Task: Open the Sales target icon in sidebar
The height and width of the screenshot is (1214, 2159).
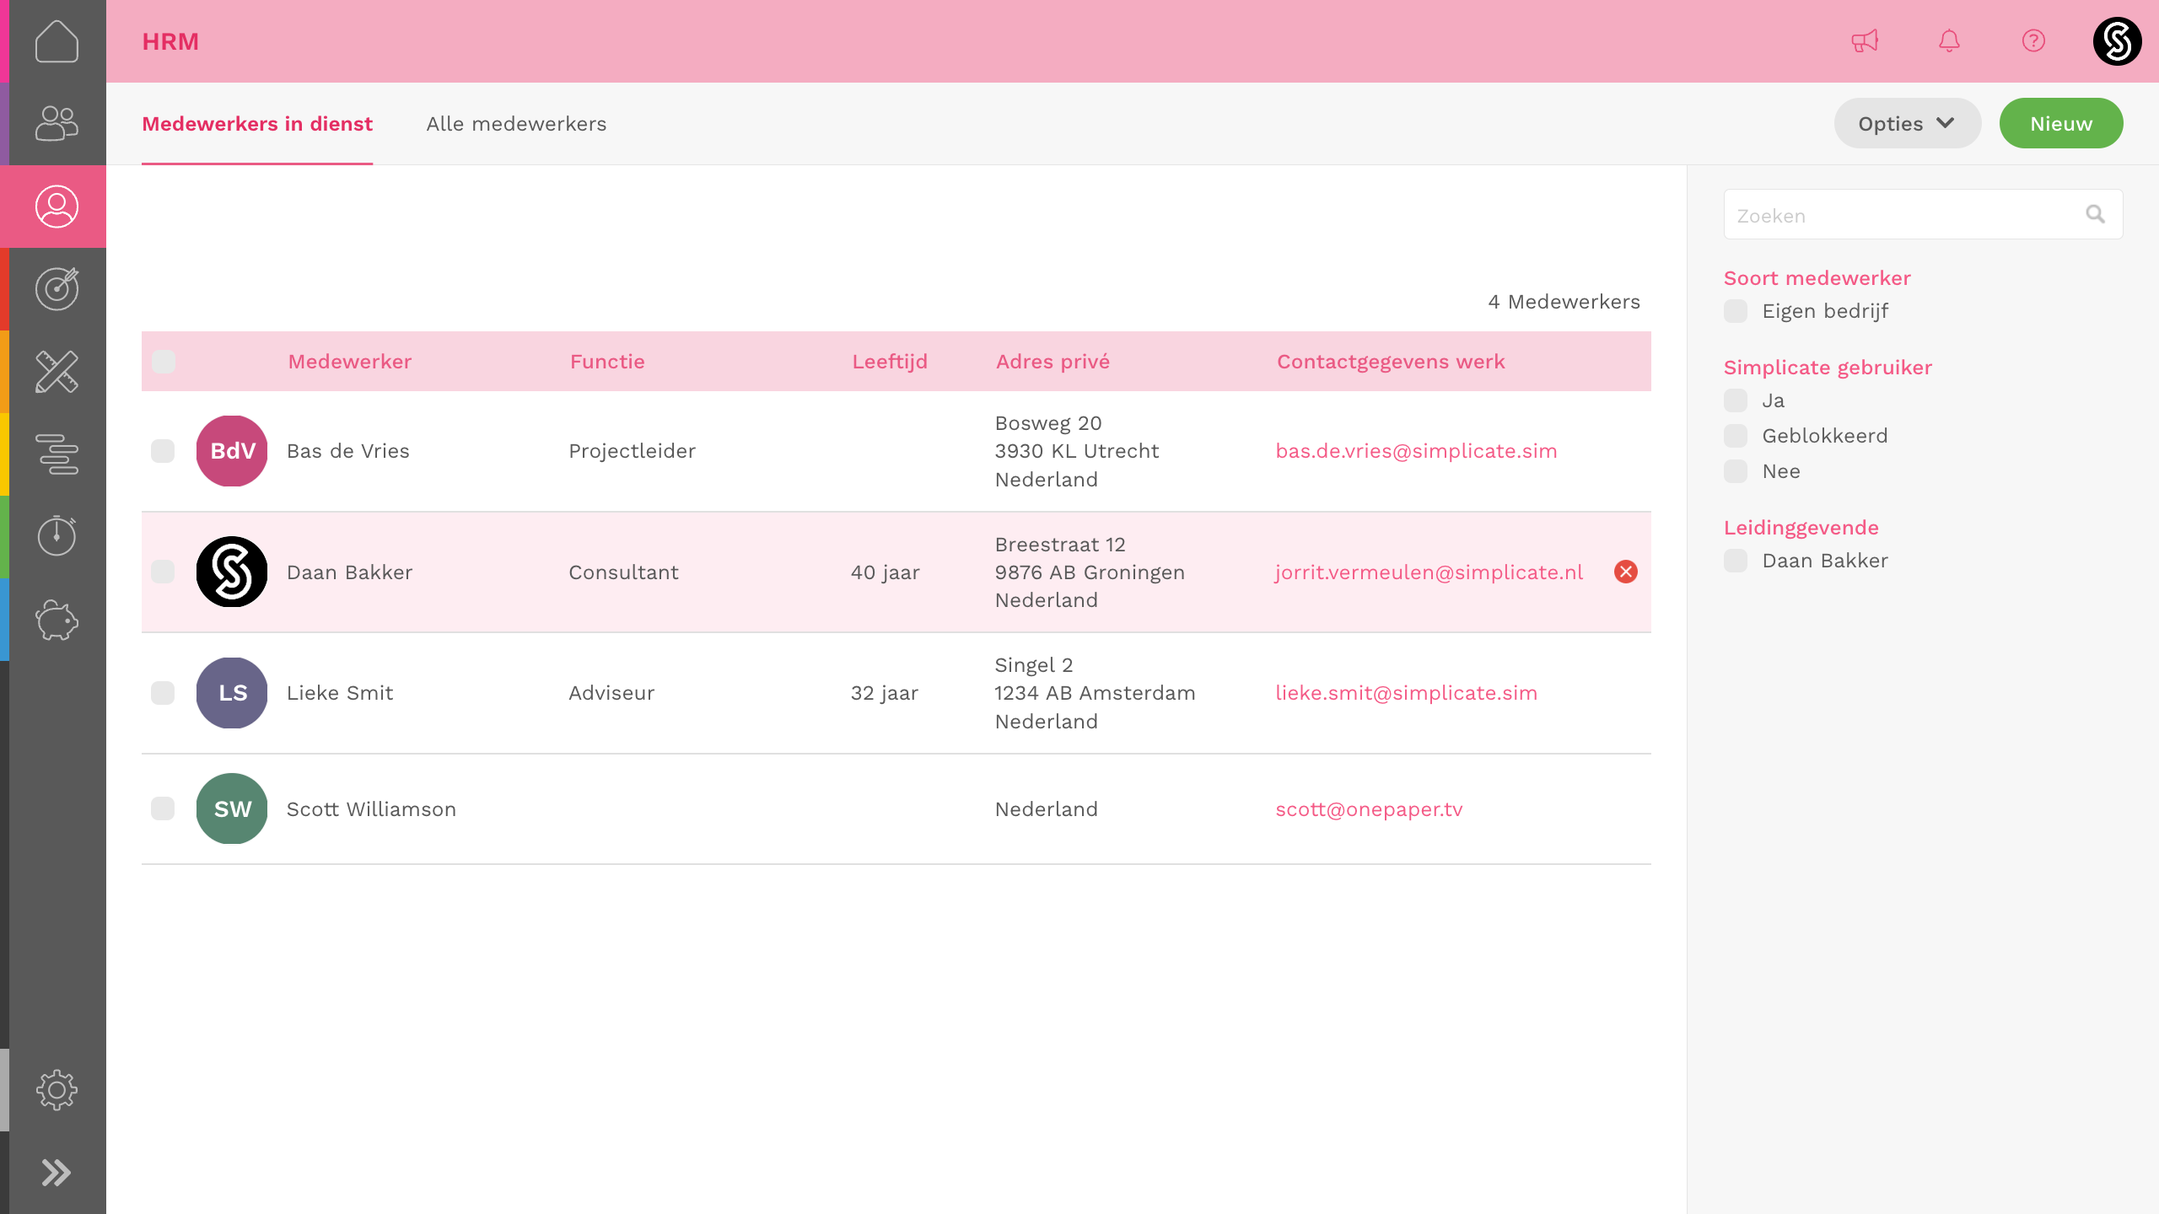Action: coord(57,289)
